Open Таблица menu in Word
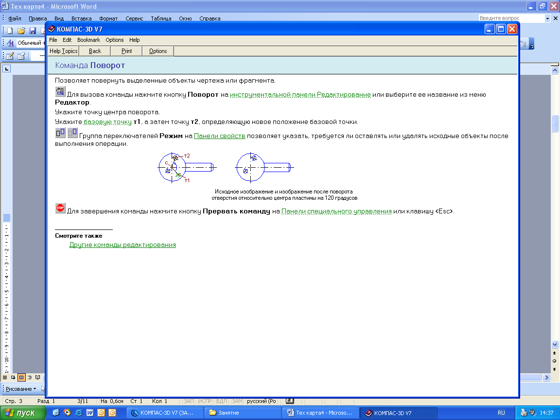 pyautogui.click(x=161, y=18)
